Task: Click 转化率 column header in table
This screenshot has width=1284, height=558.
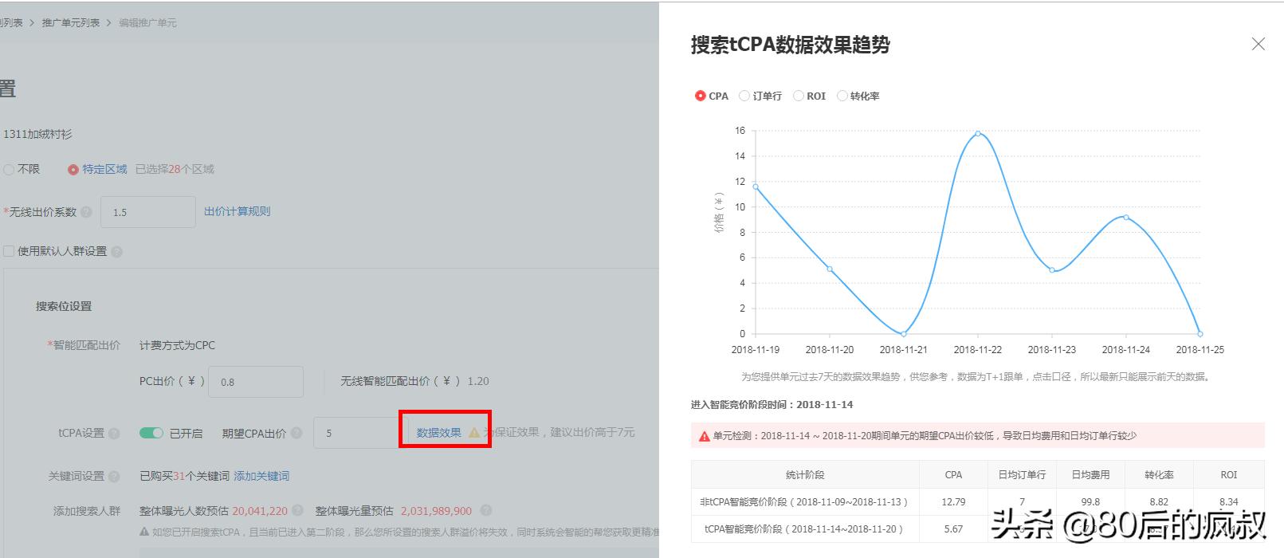Action: (x=1159, y=474)
